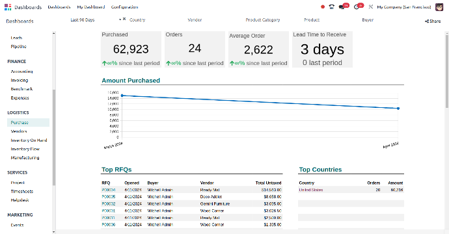Open the Country filter field
Screen dimensions: 449x234
point(155,19)
